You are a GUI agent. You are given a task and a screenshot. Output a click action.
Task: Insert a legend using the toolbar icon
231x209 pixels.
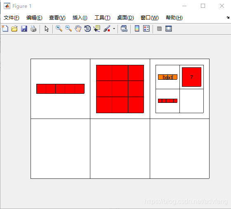click(x=146, y=28)
